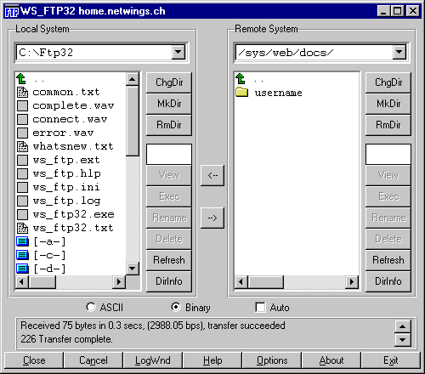Click the right-arrow upload transfer button

(x=212, y=218)
